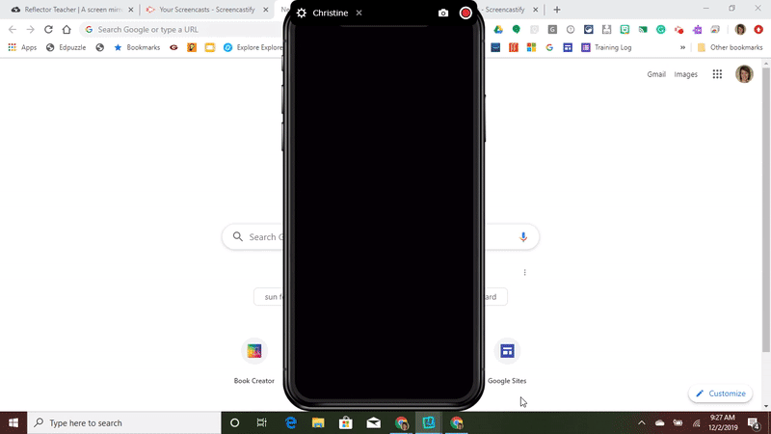The height and width of the screenshot is (434, 771).
Task: Close the Your Screencasts tab
Action: tap(266, 10)
